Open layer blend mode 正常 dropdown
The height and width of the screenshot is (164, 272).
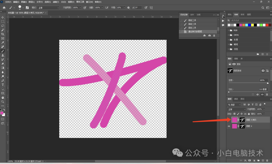tap(236, 109)
